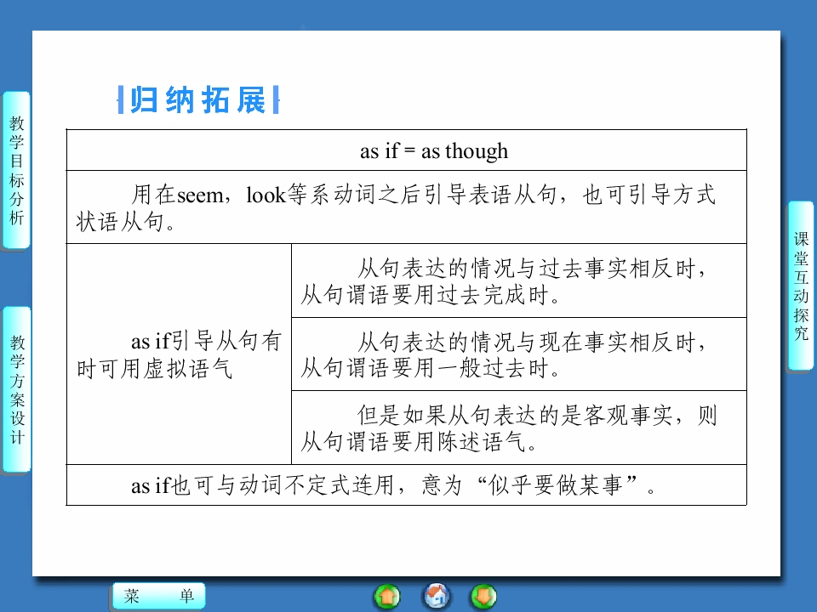
Task: Click the cell mentioning 过去完成时
Action: (x=519, y=281)
